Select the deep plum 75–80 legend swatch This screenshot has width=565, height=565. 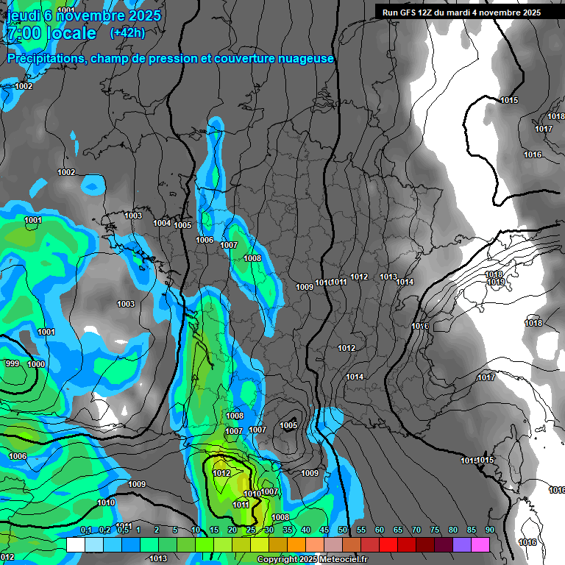(x=444, y=544)
